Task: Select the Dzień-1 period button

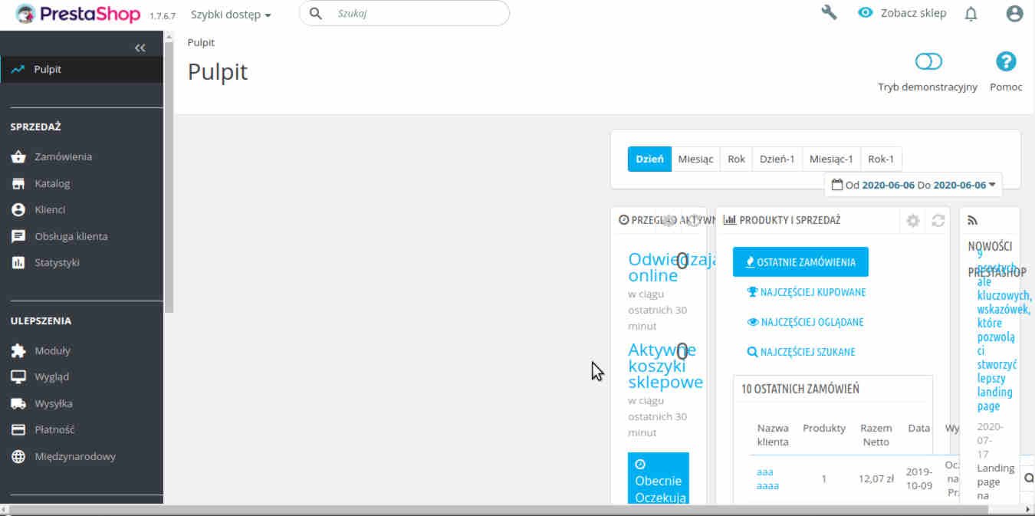Action: (777, 159)
